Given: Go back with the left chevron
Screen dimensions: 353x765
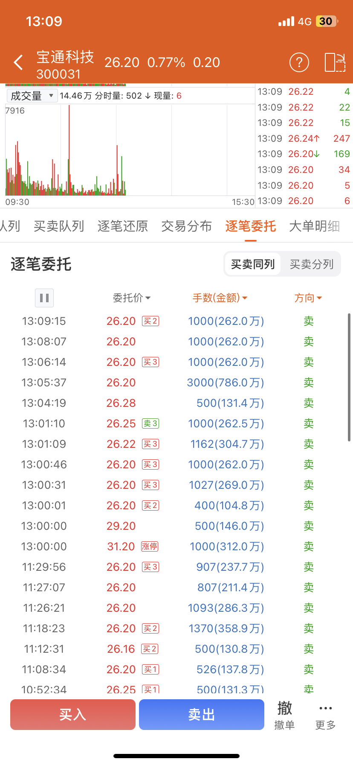Looking at the screenshot, I should coord(18,62).
